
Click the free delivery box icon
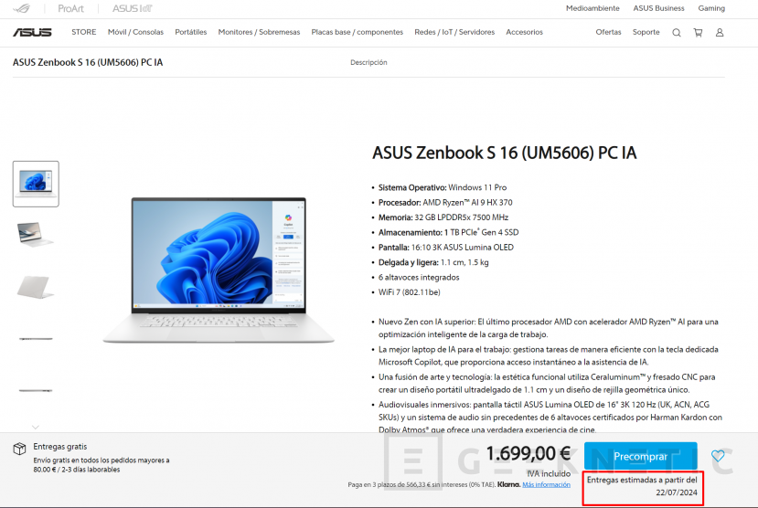(x=19, y=449)
